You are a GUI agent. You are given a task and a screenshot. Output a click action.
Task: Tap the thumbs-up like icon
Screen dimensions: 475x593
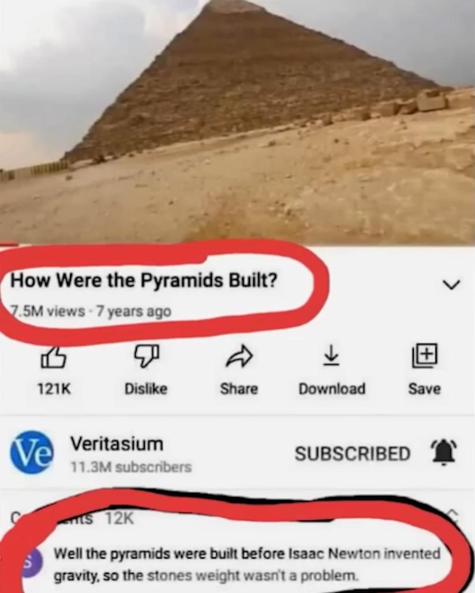pyautogui.click(x=53, y=358)
